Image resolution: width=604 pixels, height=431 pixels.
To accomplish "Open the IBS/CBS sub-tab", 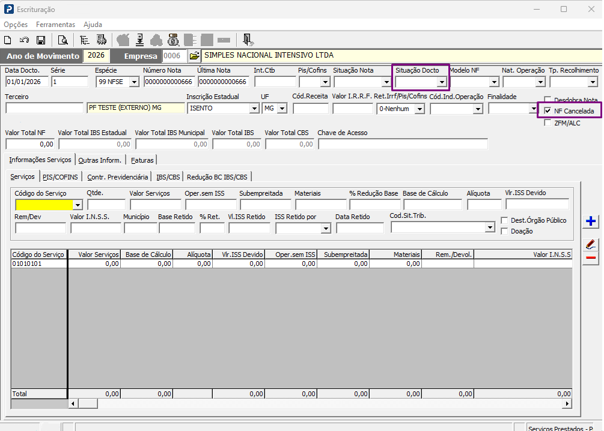I will click(168, 177).
